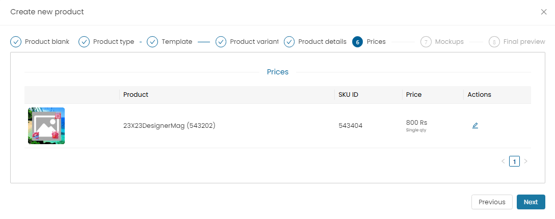Go to next page with right chevron
Screen dimensions: 555x219
click(x=525, y=161)
